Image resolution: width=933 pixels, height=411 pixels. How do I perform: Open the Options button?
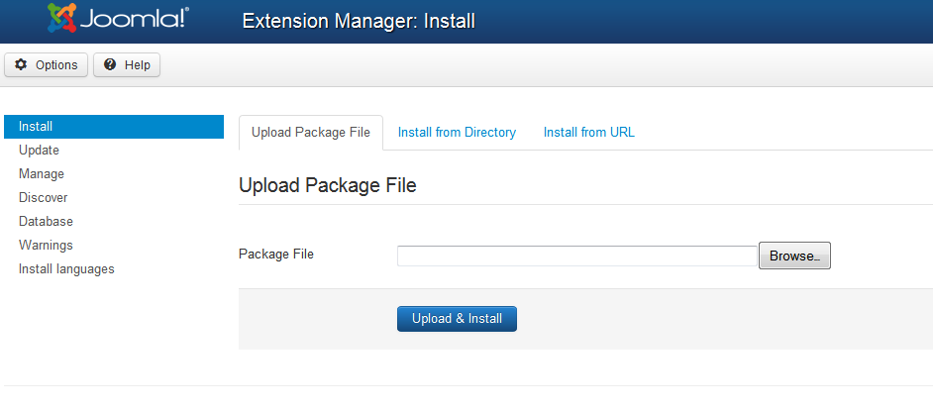(x=47, y=65)
